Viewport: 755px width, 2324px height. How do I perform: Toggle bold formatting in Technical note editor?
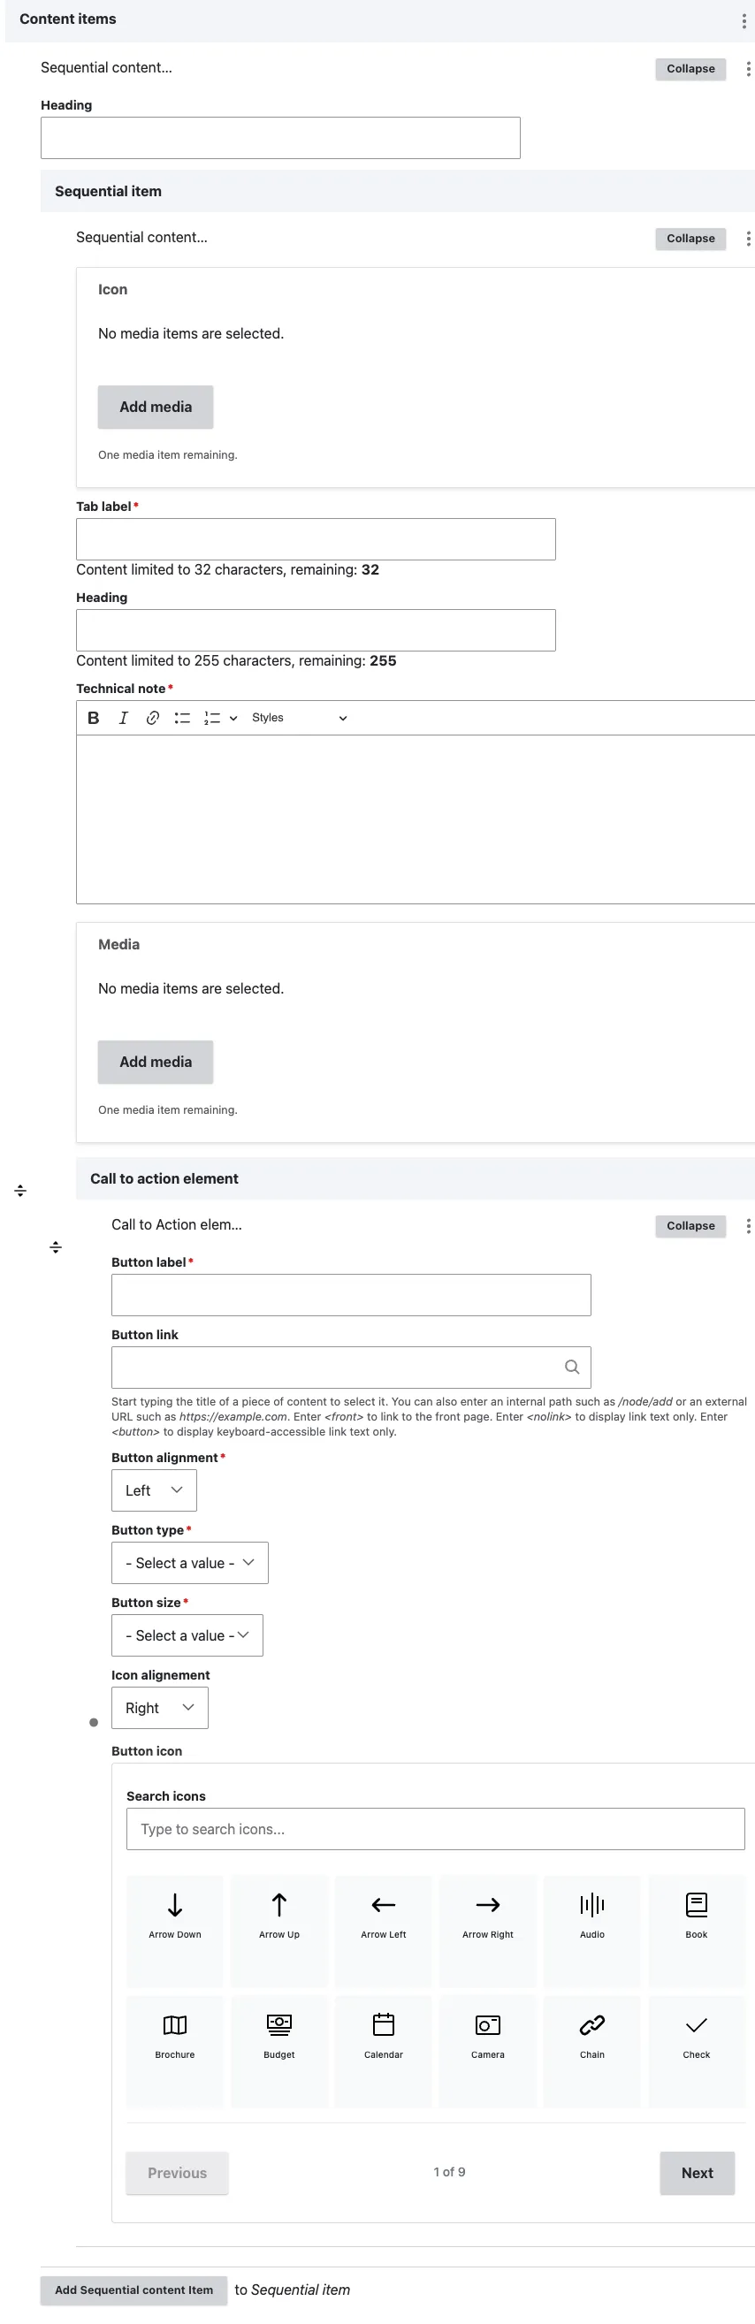(93, 718)
